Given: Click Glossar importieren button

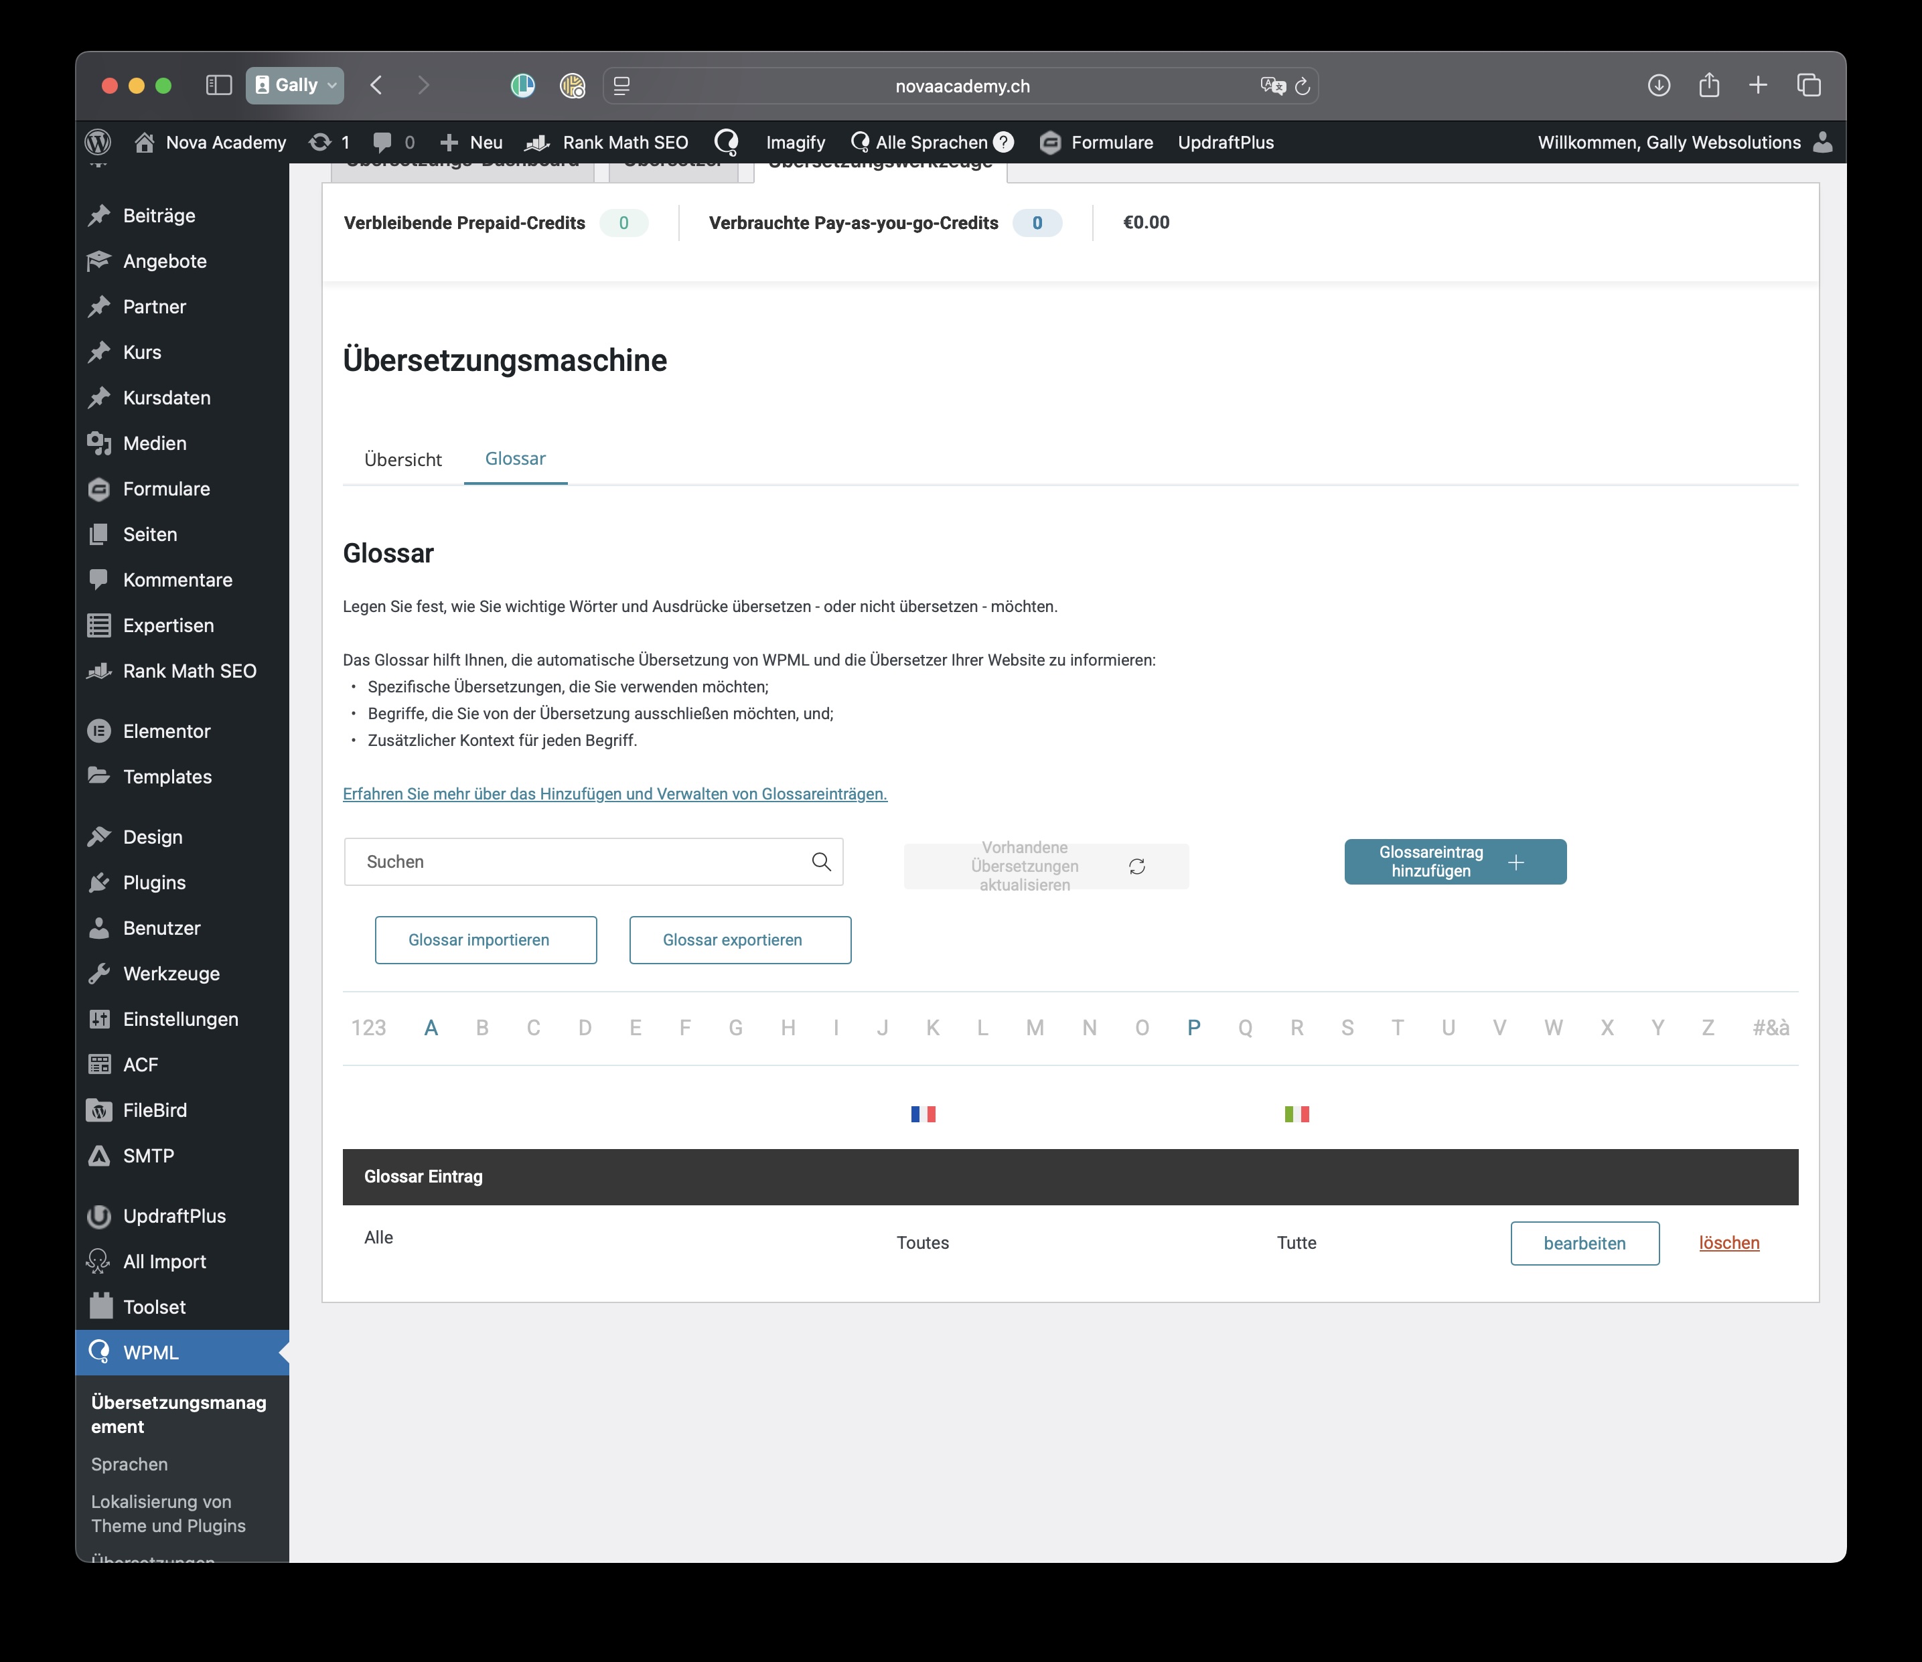Looking at the screenshot, I should [x=486, y=939].
